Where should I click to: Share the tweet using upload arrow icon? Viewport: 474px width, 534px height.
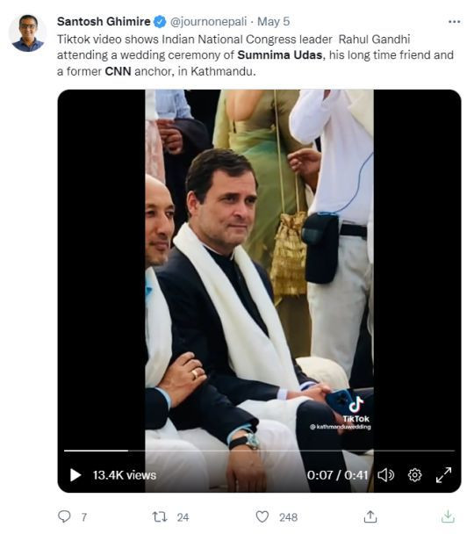tap(370, 516)
